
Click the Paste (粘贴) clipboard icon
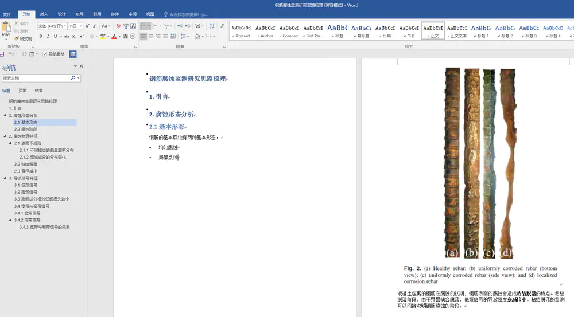pos(6,27)
